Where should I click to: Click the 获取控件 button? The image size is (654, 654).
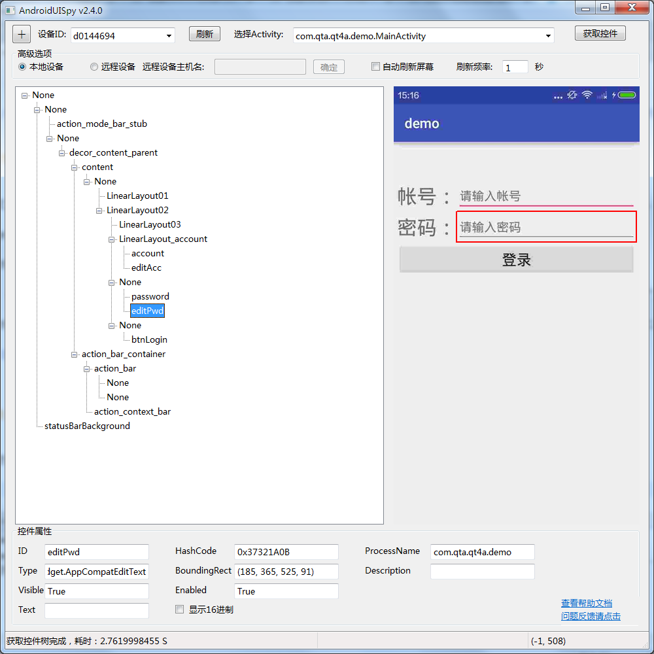(600, 33)
